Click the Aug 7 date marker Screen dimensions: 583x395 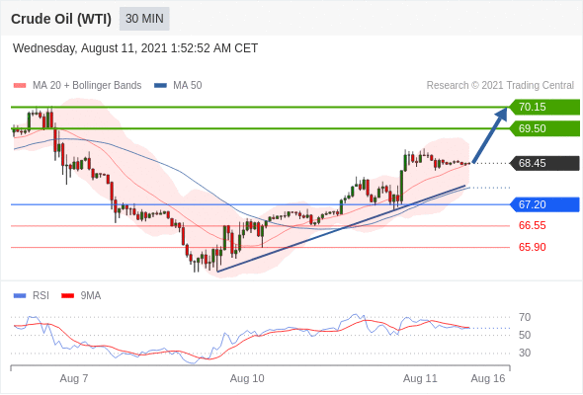pos(74,378)
